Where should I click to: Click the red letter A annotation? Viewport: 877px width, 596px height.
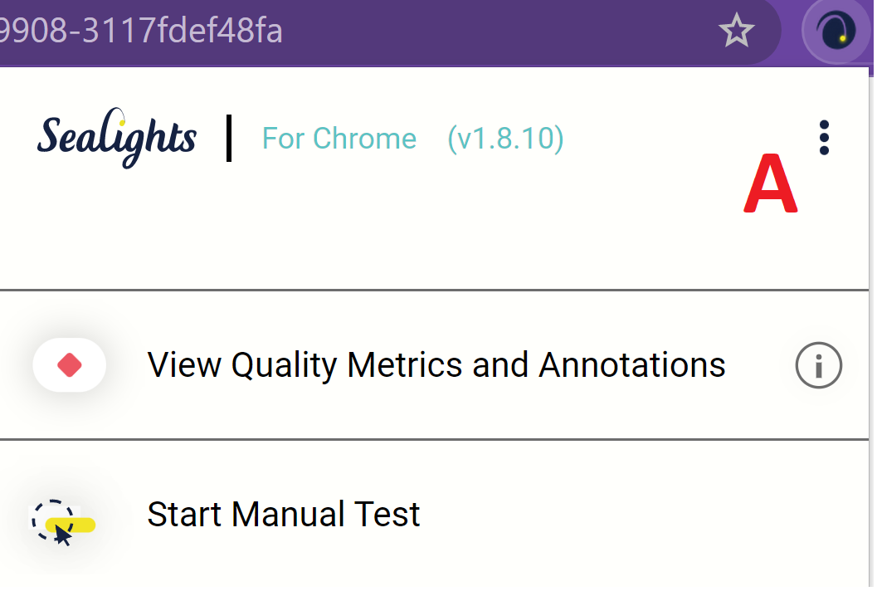coord(770,187)
